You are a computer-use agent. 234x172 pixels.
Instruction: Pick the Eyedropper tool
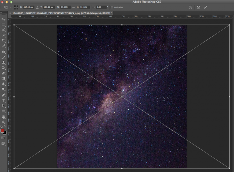[4, 46]
